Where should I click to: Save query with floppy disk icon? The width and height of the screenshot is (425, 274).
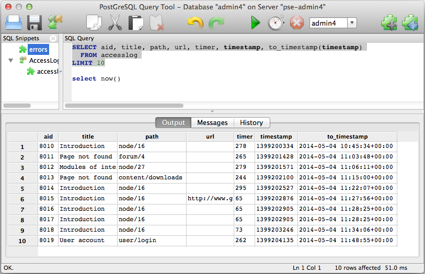point(35,22)
